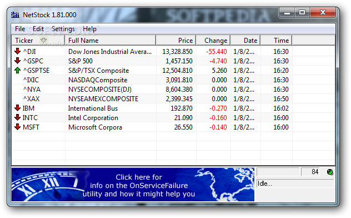
Task: Click the sort arrow in Ticker header
Action: click(43, 41)
